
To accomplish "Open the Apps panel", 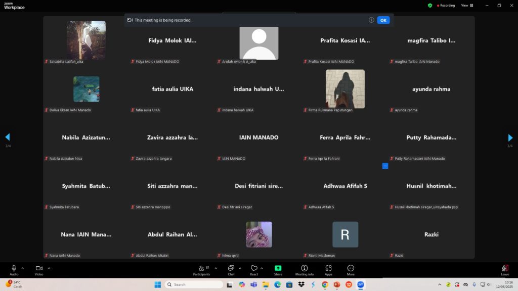I will click(328, 268).
